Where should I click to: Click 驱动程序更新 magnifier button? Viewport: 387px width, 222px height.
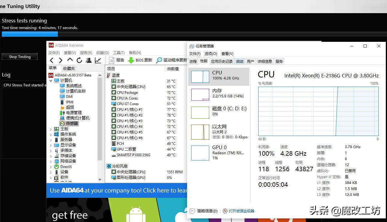(x=172, y=60)
